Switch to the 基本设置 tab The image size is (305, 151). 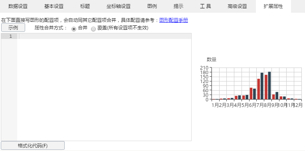(x=53, y=6)
